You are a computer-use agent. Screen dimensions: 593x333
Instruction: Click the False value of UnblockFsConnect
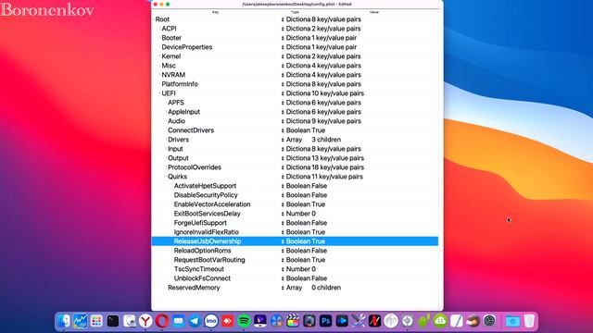point(319,278)
